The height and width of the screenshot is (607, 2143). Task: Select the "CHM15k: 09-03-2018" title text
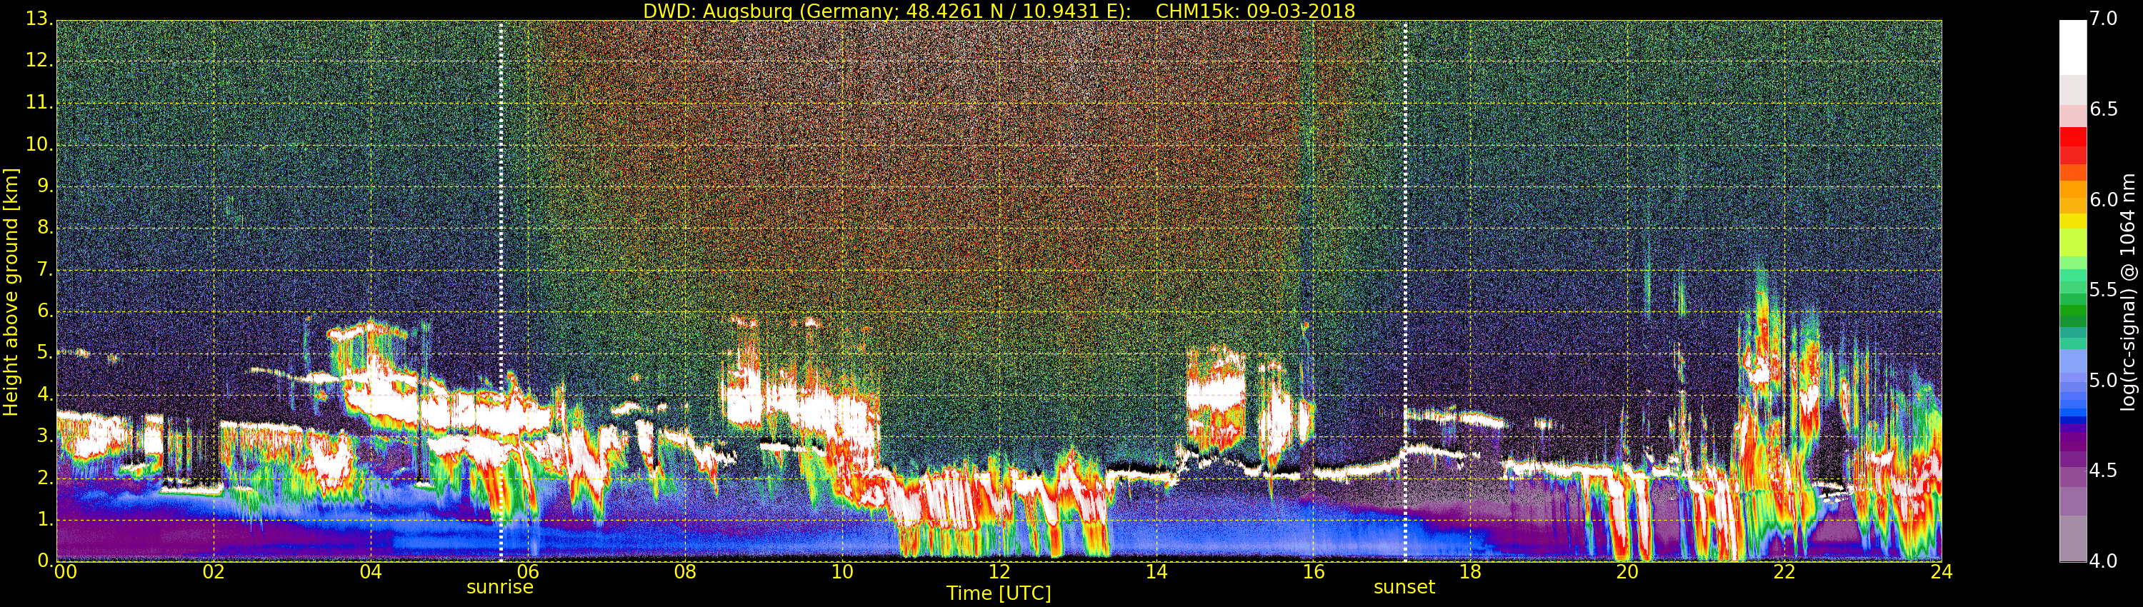(1255, 11)
